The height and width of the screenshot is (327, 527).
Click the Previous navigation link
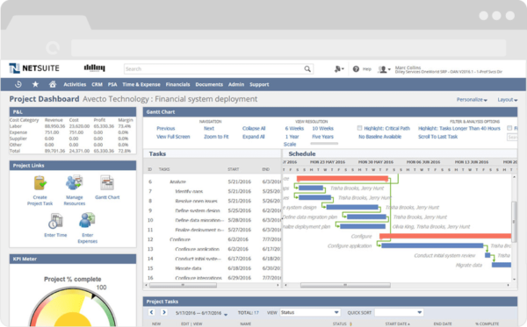166,129
